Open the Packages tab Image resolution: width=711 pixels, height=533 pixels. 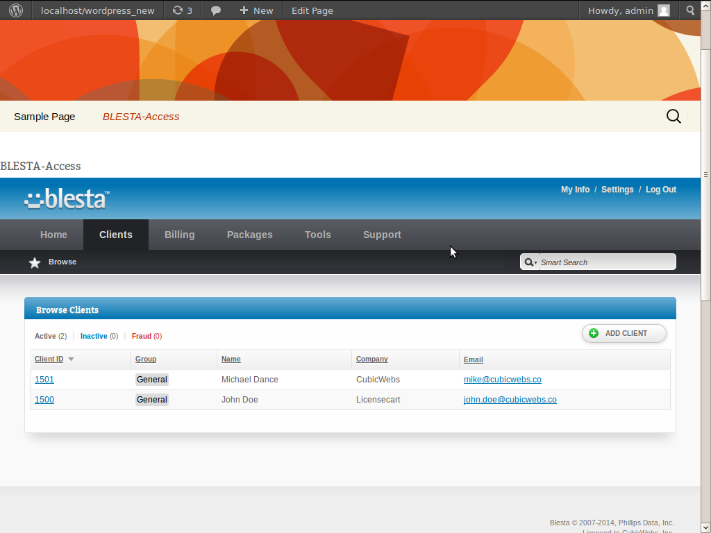250,235
